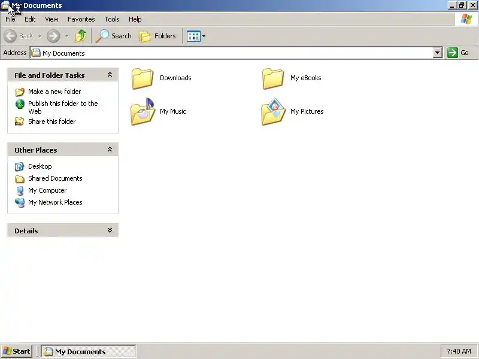The image size is (479, 359).
Task: Open My Network Places link
Action: point(55,202)
